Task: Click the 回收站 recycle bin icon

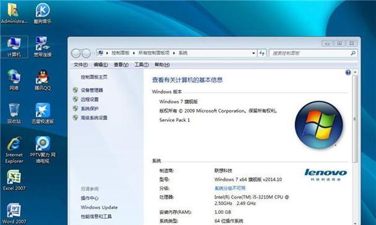Action: [14, 114]
